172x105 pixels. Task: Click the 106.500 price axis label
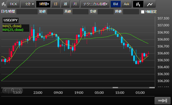(163, 60)
